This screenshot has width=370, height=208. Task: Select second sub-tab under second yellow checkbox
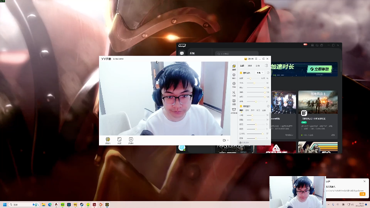[247, 110]
